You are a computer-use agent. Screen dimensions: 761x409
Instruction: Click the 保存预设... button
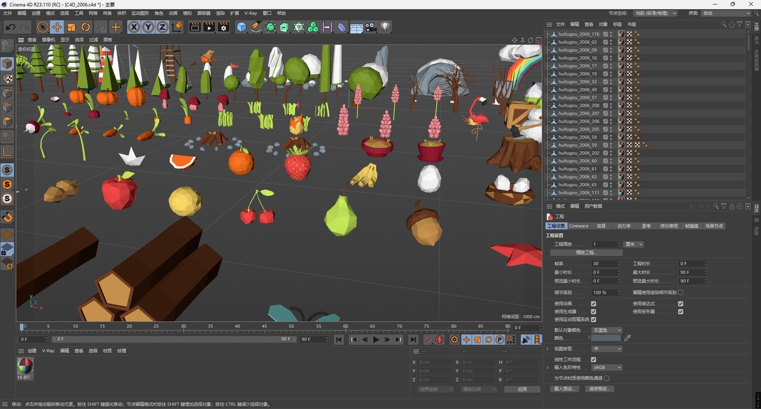[599, 389]
